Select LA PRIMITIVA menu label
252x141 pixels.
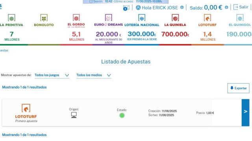11,25
